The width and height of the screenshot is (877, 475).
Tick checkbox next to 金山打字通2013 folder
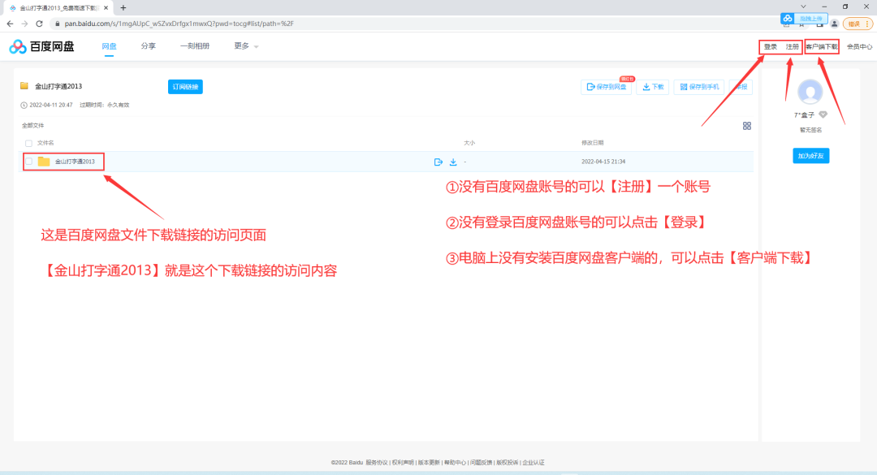(29, 162)
